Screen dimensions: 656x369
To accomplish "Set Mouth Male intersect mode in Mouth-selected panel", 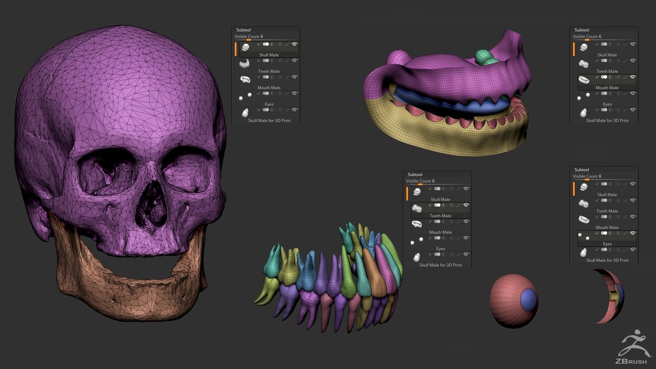I will click(618, 77).
